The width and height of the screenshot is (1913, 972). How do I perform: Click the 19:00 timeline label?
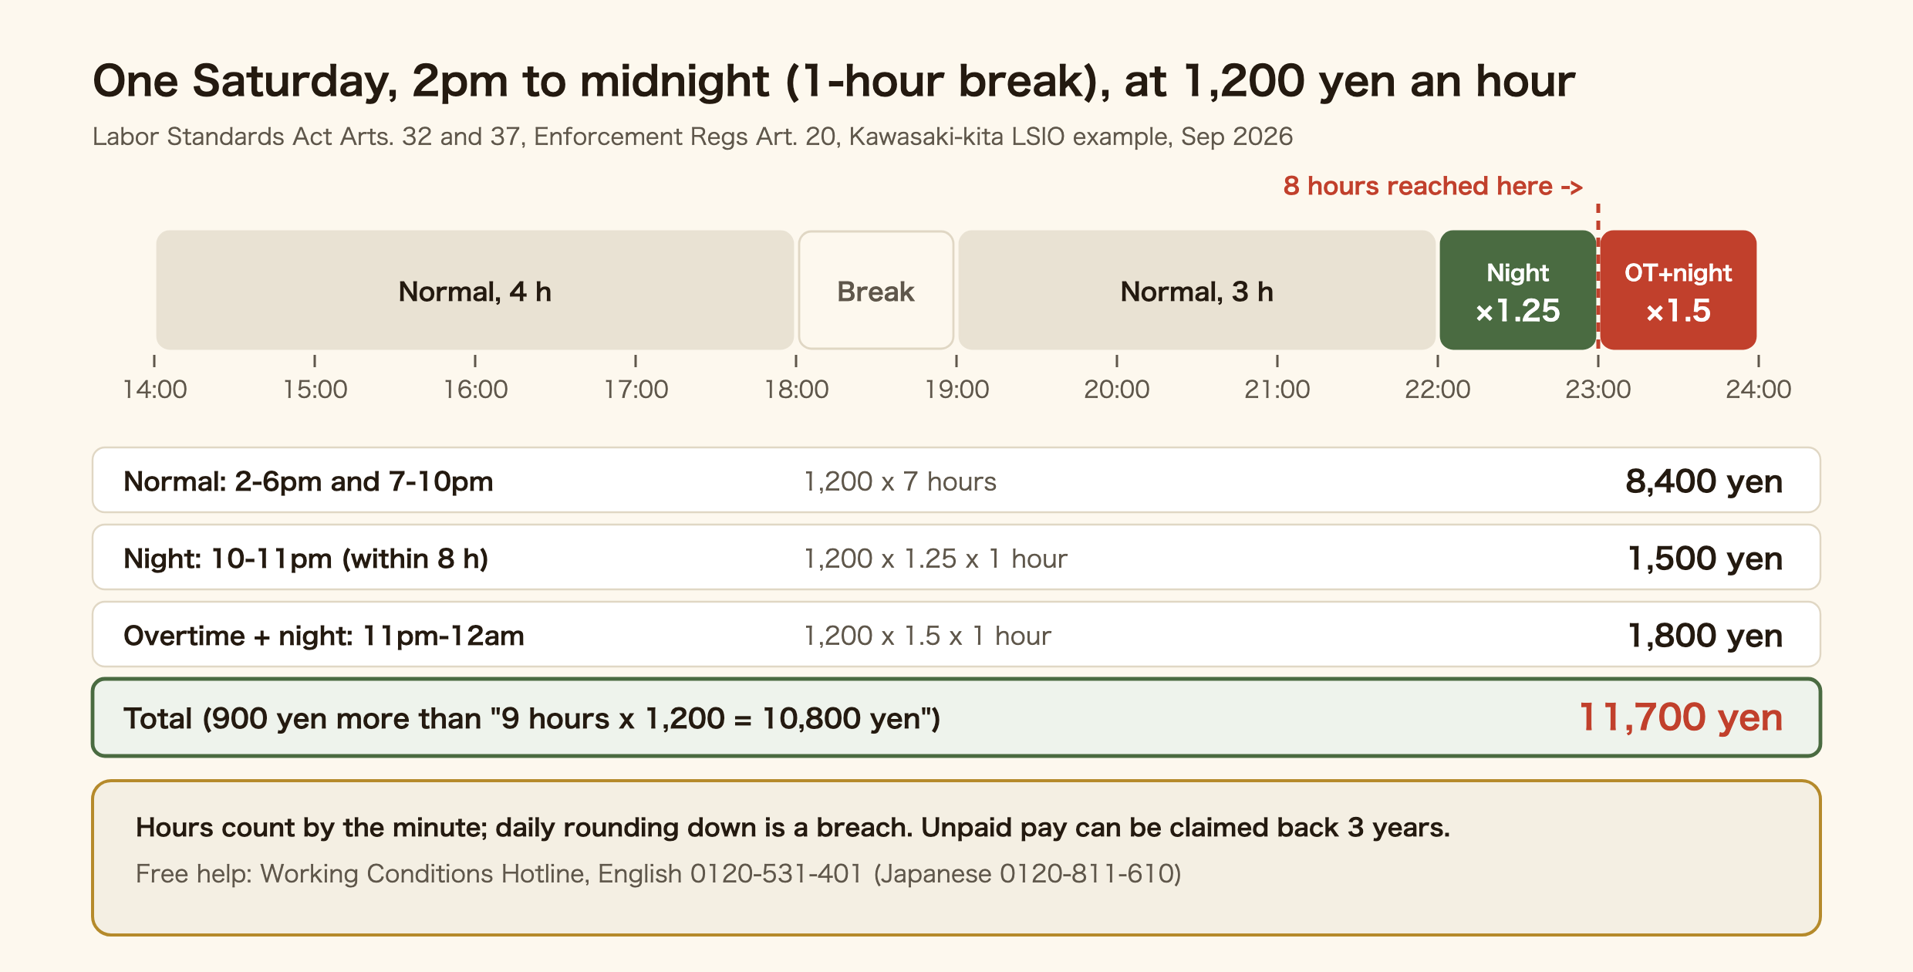pyautogui.click(x=956, y=389)
